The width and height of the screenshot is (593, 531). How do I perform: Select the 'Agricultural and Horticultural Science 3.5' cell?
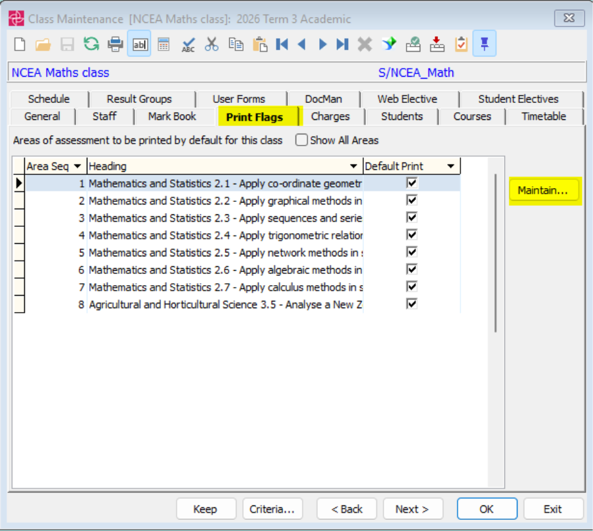click(225, 304)
